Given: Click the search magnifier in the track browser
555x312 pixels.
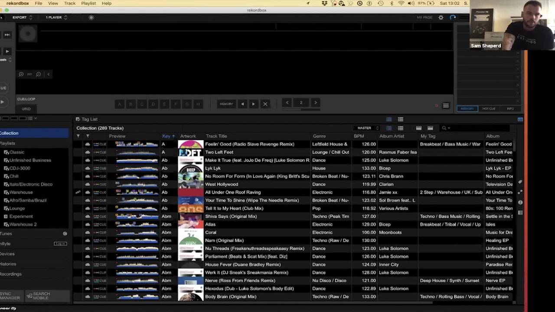Looking at the screenshot, I should (x=444, y=128).
